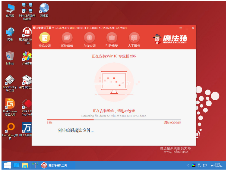Click the 人工服务 chat icon
Image resolution: width=228 pixels, height=172 pixels.
134,38
